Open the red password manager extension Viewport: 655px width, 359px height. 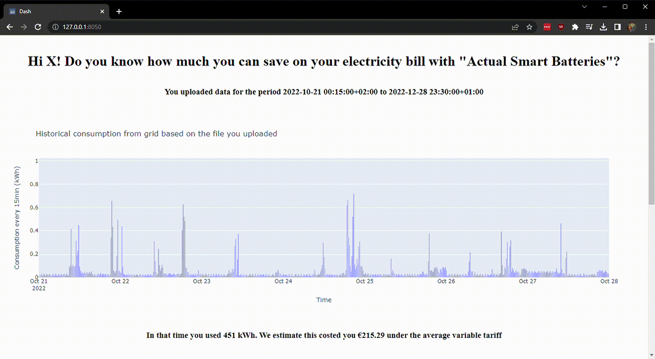[x=547, y=27]
